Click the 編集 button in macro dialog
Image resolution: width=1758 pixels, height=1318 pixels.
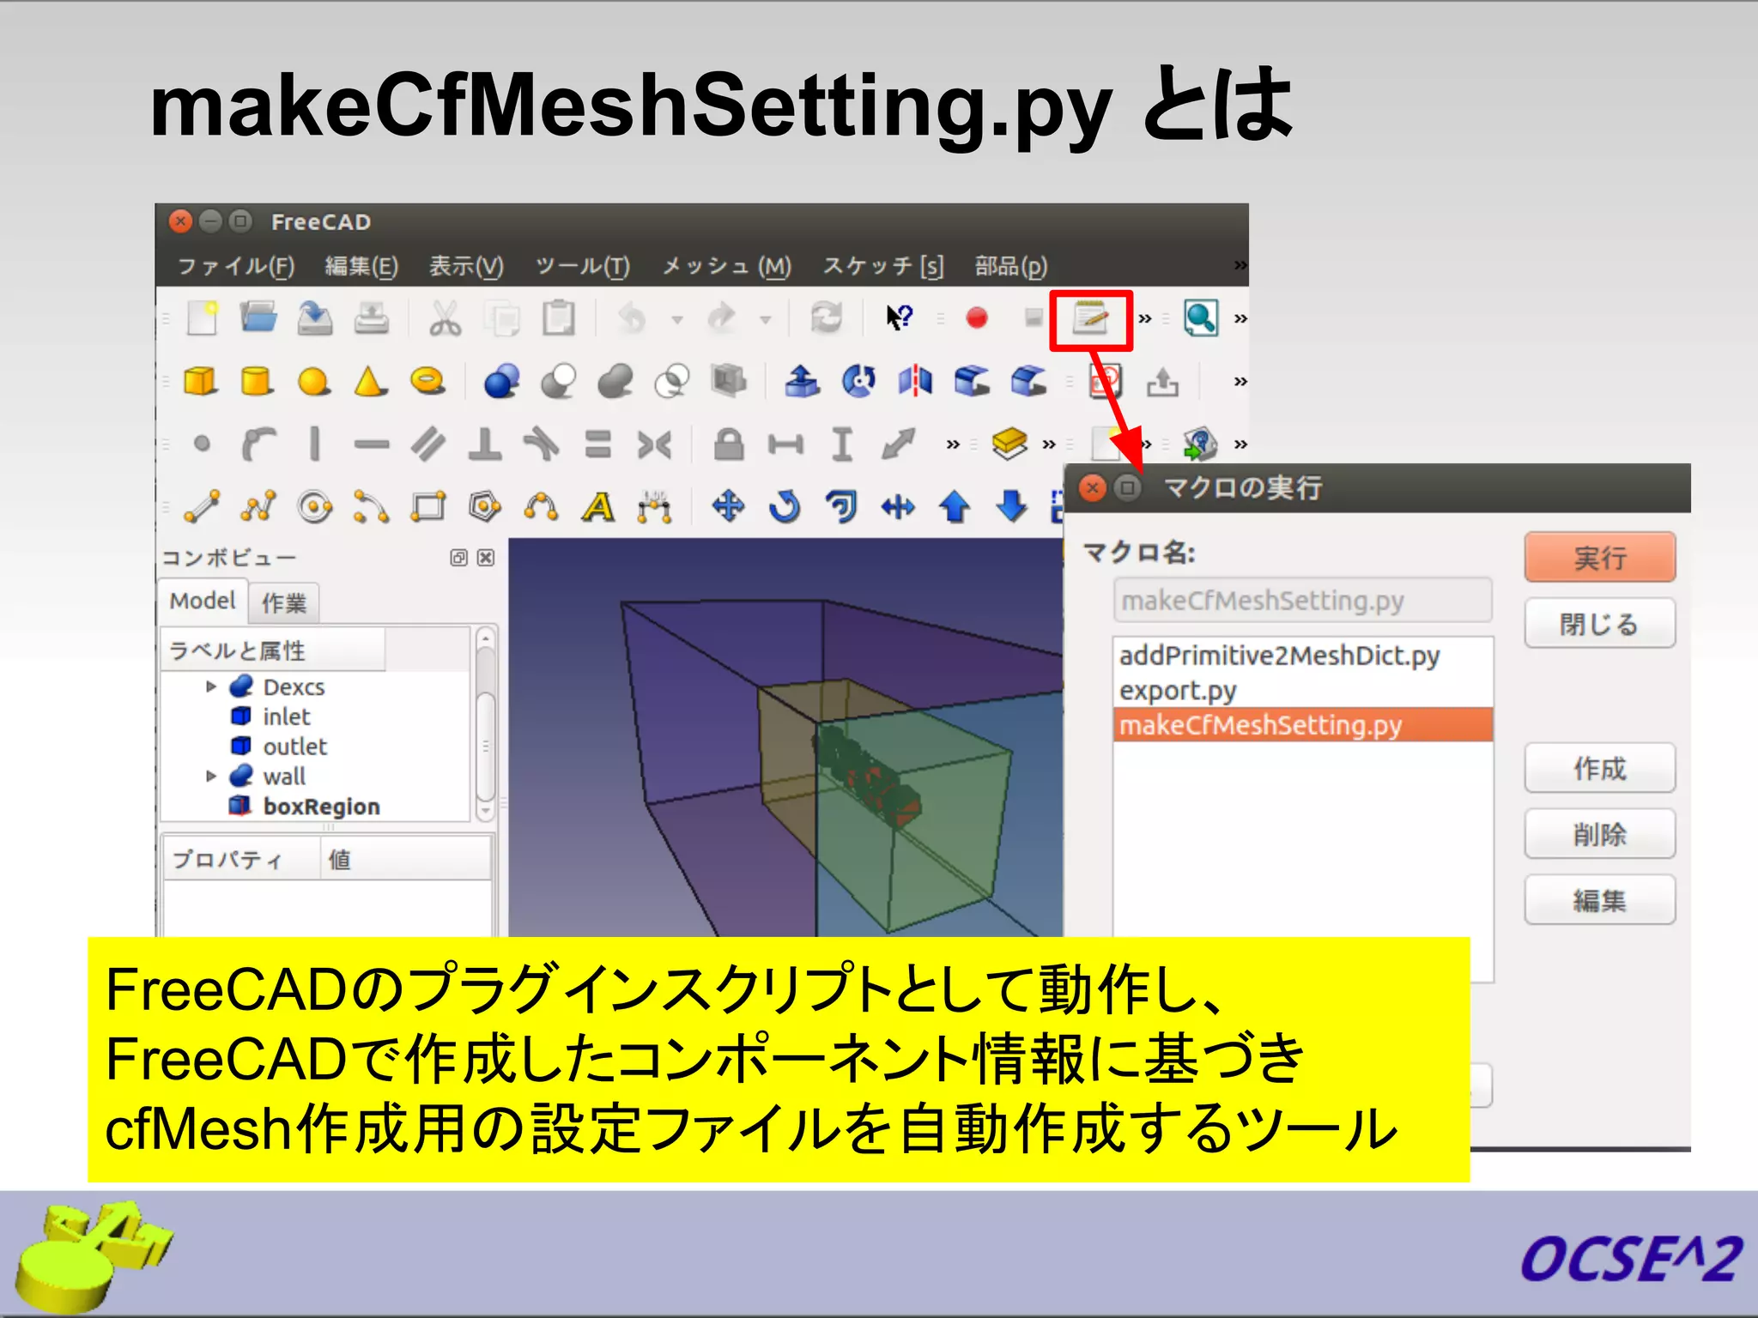pyautogui.click(x=1598, y=900)
